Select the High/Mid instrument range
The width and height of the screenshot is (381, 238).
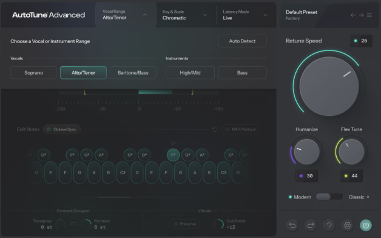(190, 73)
